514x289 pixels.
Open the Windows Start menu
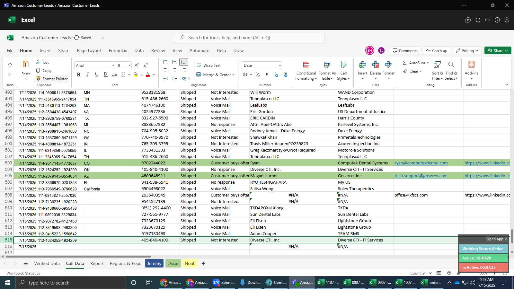(8, 283)
